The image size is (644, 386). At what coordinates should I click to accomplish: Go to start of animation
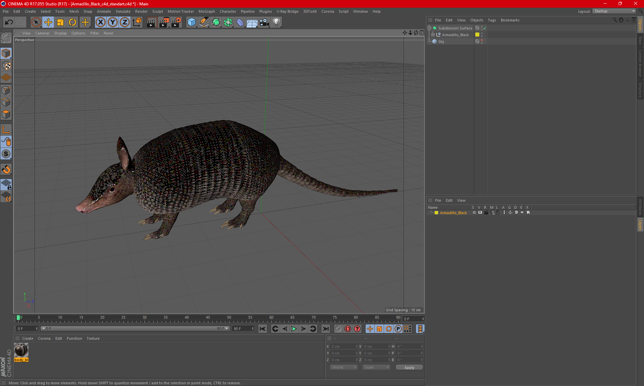[263, 329]
